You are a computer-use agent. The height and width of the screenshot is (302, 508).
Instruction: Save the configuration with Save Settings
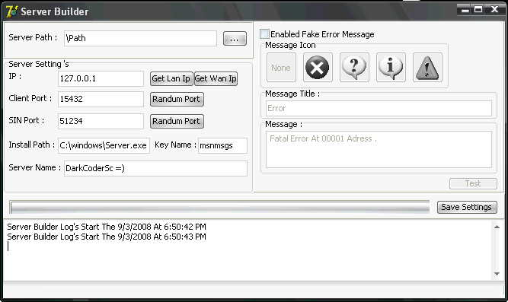click(x=467, y=207)
